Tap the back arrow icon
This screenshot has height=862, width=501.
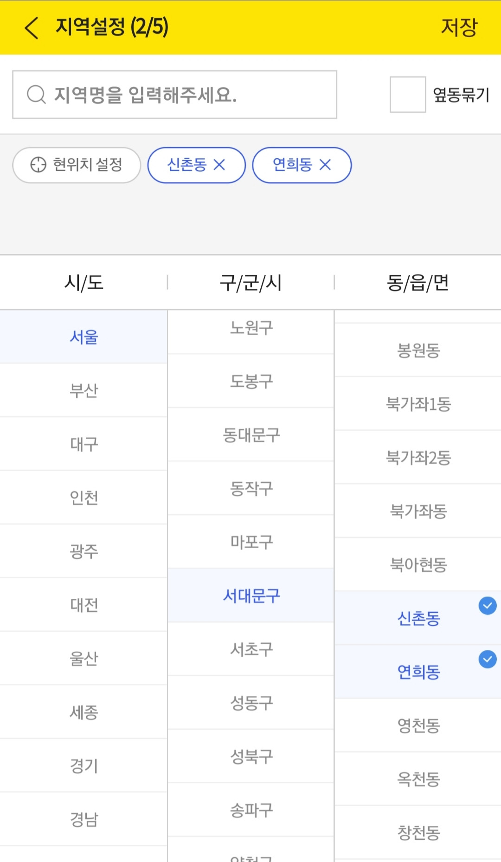31,27
